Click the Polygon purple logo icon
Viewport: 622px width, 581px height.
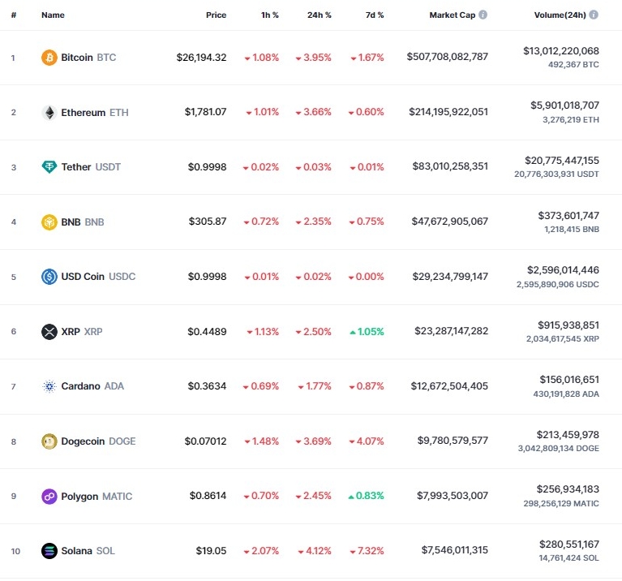tap(49, 497)
